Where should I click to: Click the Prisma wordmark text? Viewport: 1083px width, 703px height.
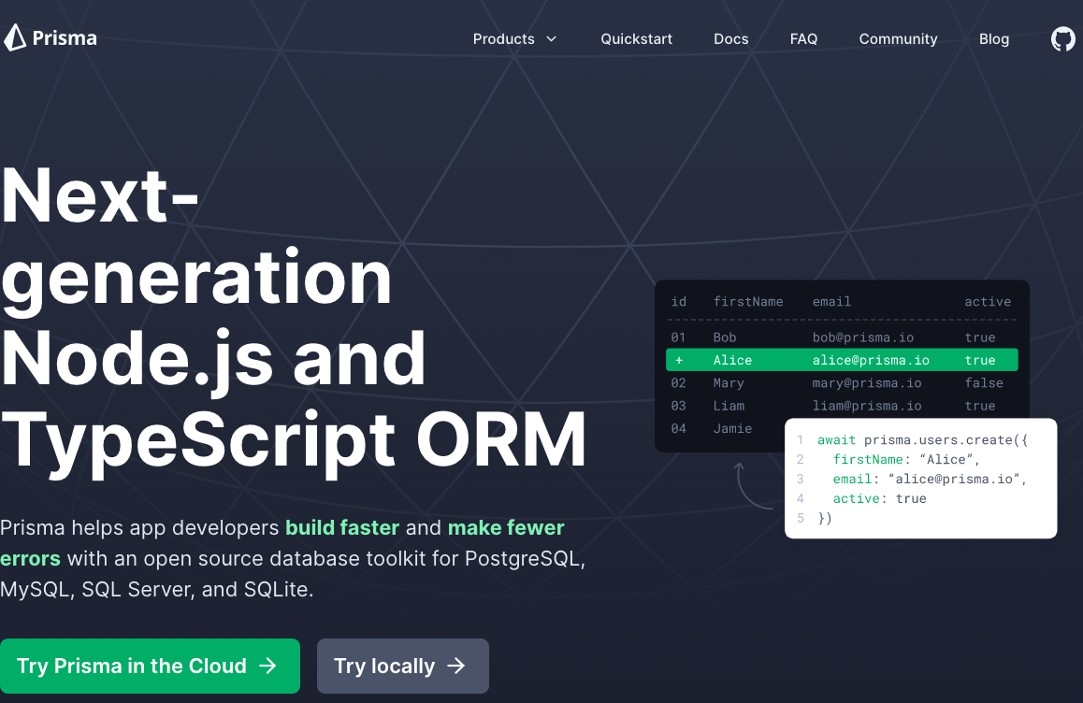65,38
